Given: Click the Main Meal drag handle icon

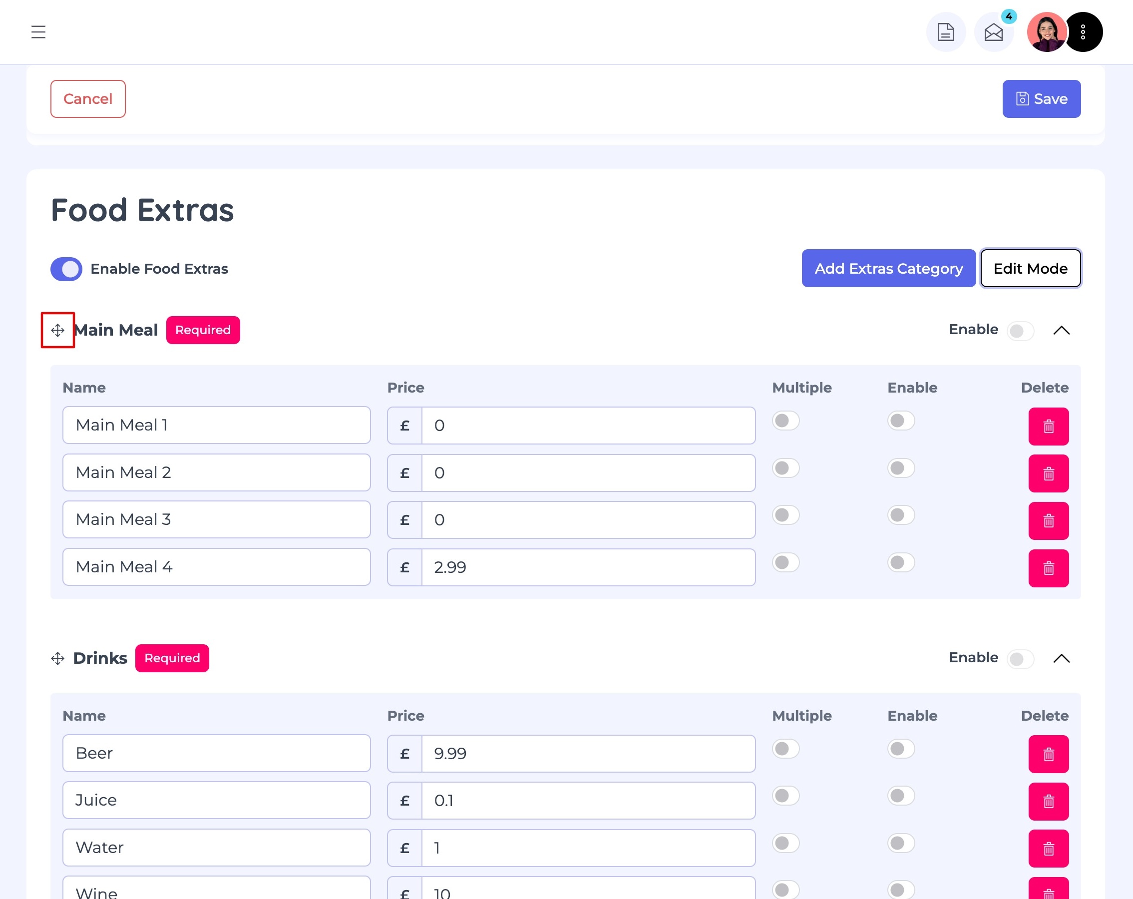Looking at the screenshot, I should [x=58, y=330].
